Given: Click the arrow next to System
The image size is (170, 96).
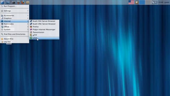Looking at the screenshot, I should [x=28, y=30].
